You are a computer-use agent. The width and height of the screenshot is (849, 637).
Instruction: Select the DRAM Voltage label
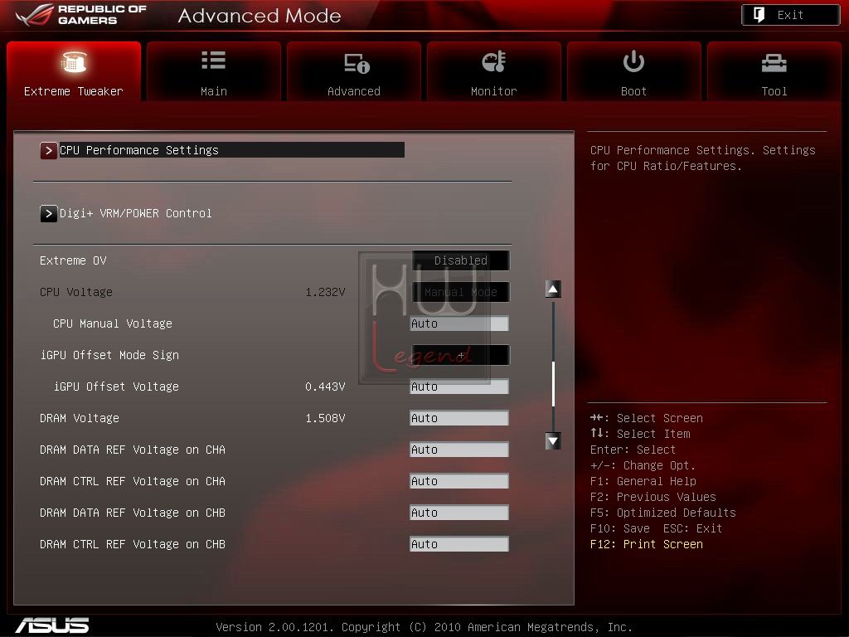pos(80,418)
